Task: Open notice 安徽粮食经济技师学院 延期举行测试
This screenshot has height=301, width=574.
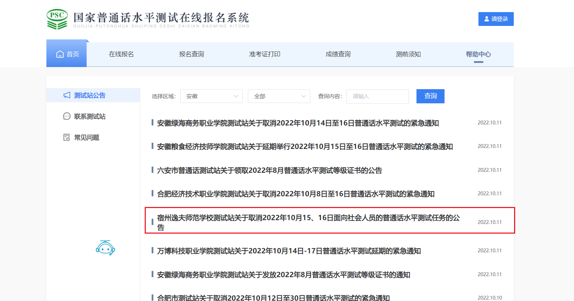Action: click(x=305, y=147)
